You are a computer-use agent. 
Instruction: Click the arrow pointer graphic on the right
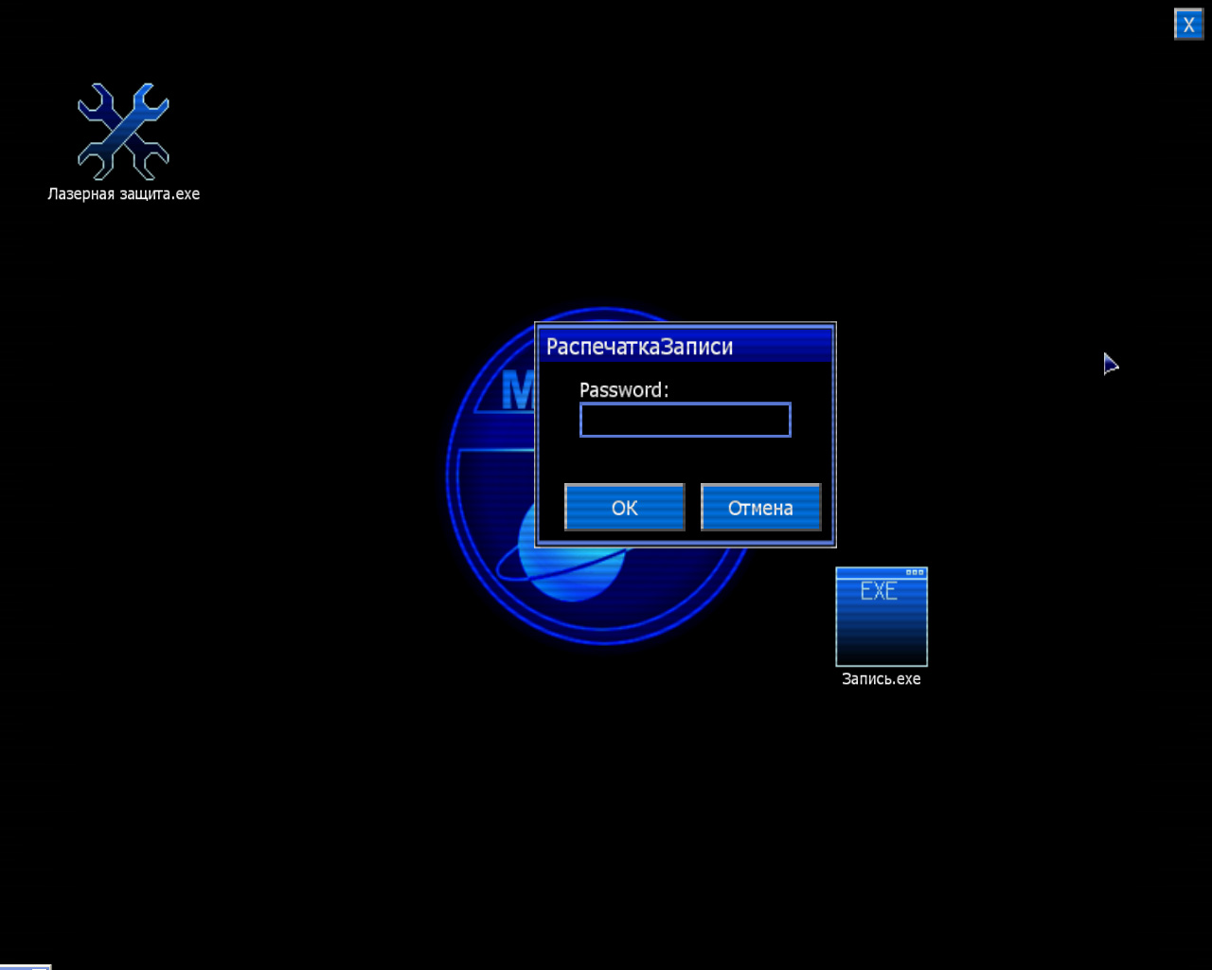click(x=1111, y=364)
